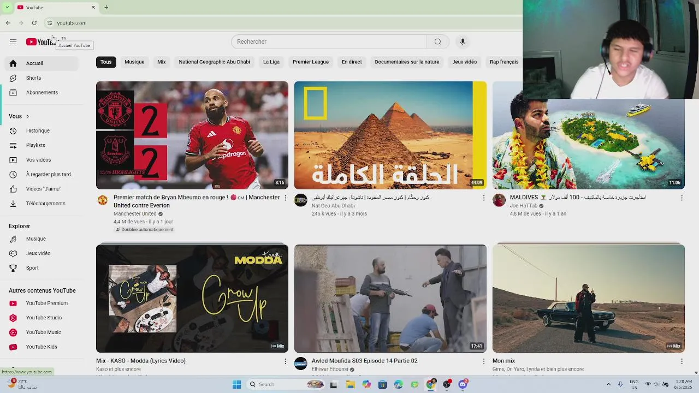The width and height of the screenshot is (699, 393).
Task: Open options for MALDIVES video
Action: pos(682,198)
